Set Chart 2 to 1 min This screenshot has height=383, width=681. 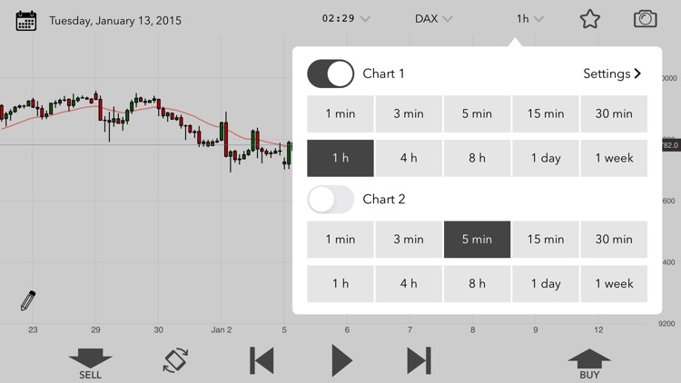(x=340, y=240)
